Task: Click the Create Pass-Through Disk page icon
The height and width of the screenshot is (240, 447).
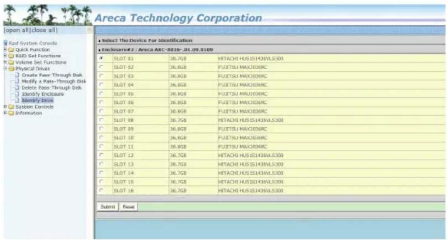Action: 17,75
